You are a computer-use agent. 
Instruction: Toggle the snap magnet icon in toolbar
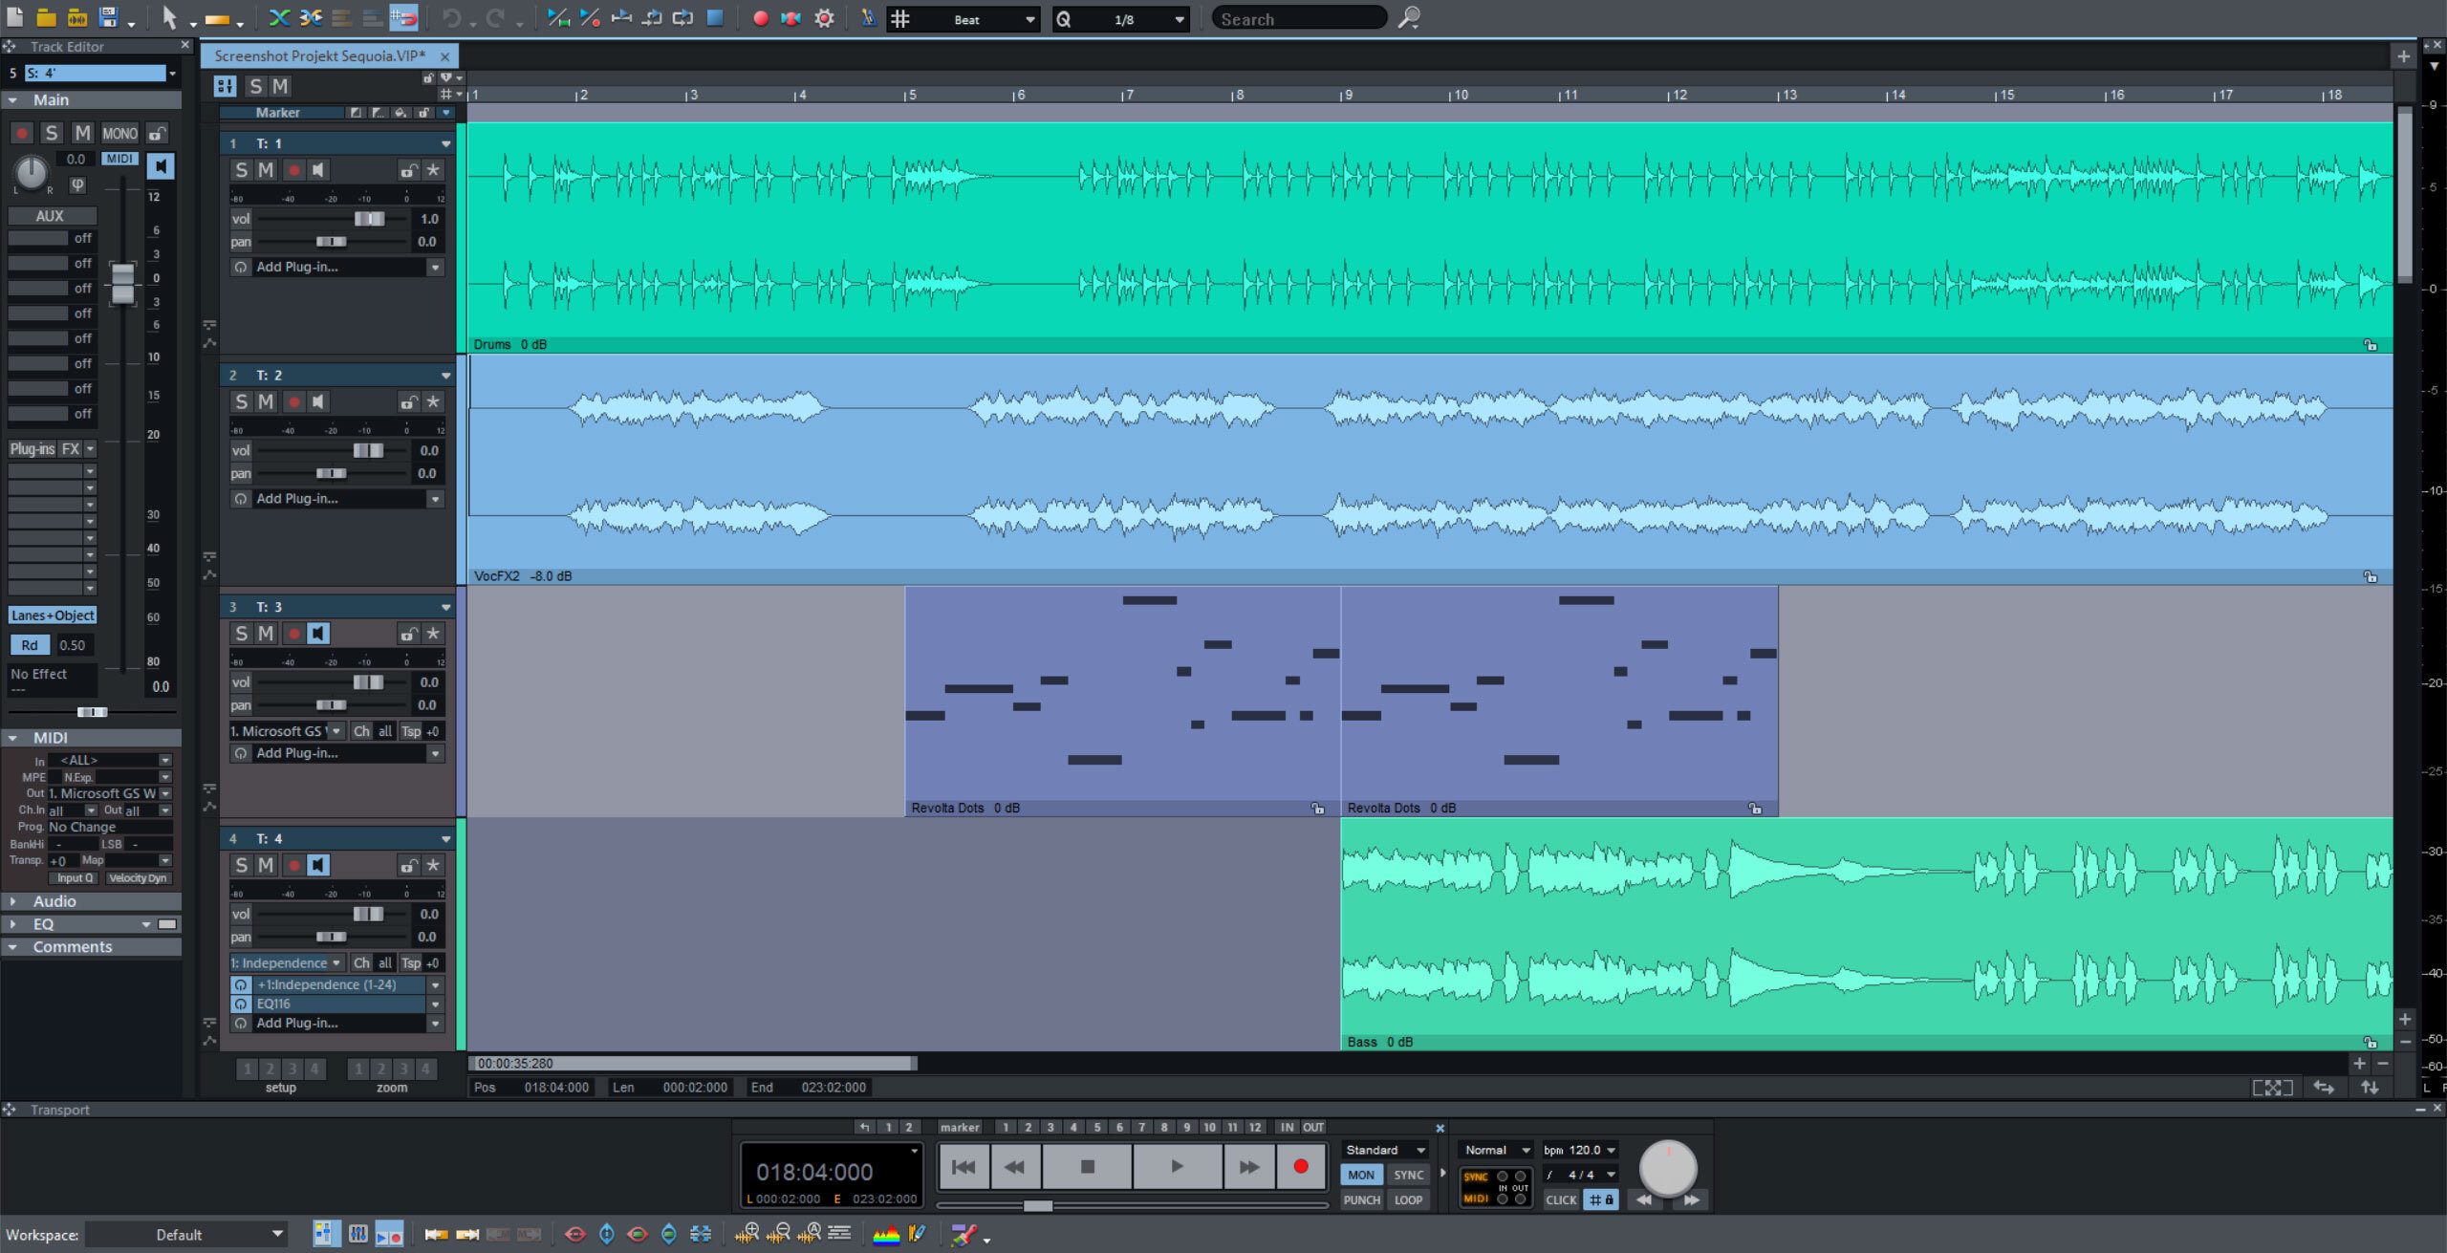click(x=404, y=18)
